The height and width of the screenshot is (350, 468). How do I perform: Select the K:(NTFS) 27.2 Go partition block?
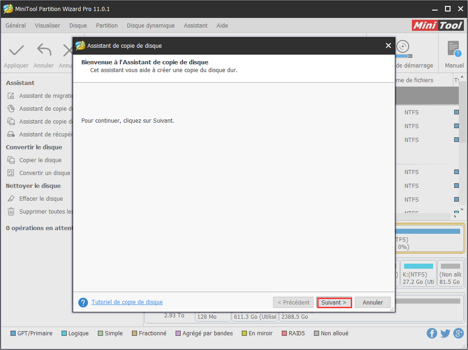tap(418, 273)
